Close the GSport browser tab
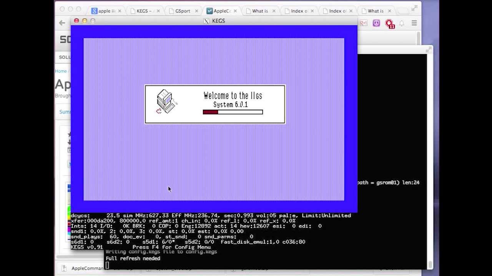This screenshot has width=492, height=276. (196, 11)
